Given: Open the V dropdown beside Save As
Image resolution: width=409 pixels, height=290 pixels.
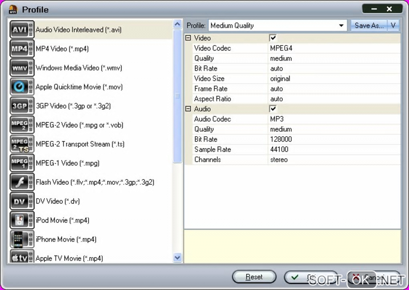Looking at the screenshot, I should tap(393, 26).
